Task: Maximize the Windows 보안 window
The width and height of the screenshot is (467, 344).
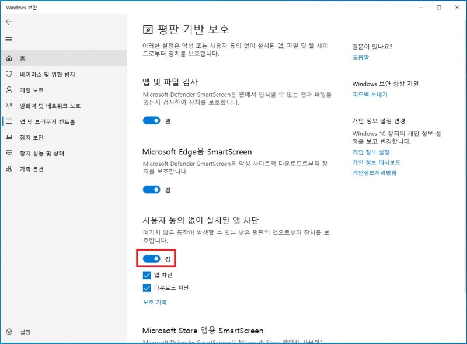Action: click(439, 8)
